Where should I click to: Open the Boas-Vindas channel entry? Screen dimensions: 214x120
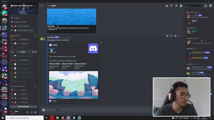(23, 26)
